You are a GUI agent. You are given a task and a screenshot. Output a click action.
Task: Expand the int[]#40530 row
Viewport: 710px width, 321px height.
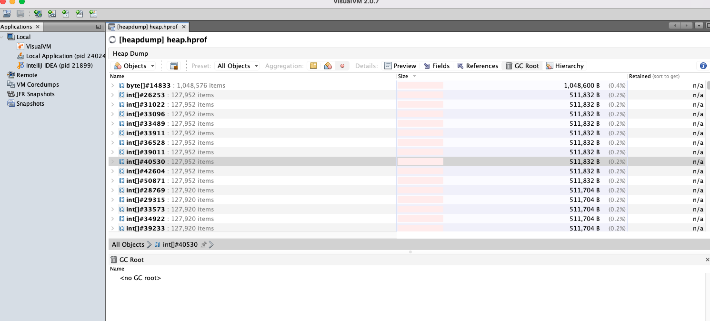(113, 161)
